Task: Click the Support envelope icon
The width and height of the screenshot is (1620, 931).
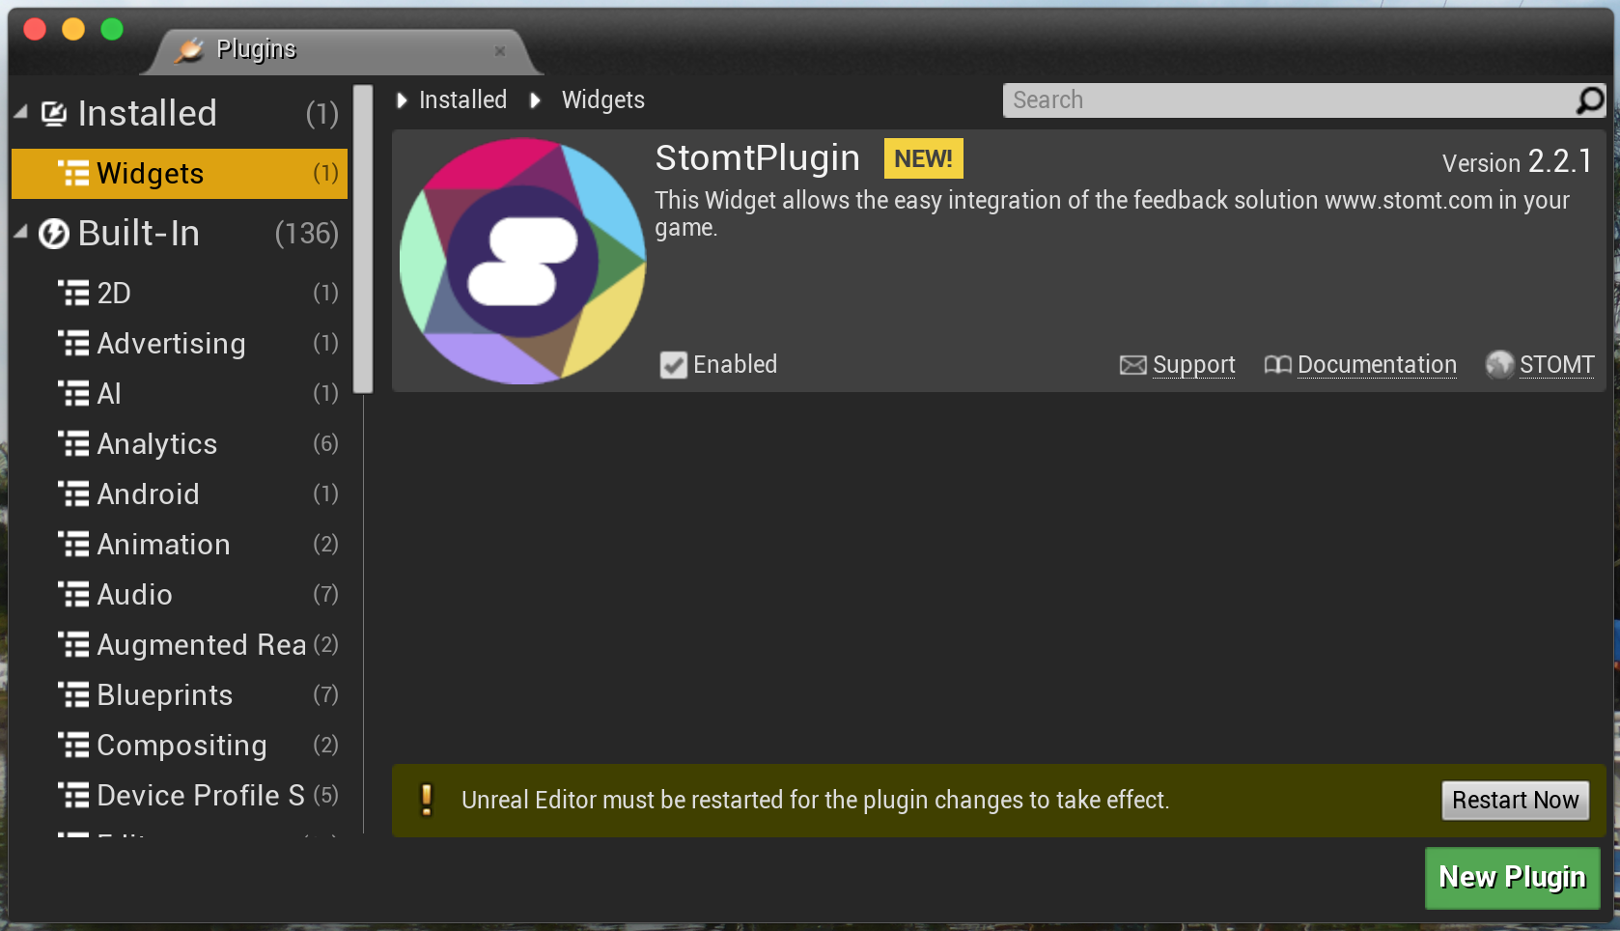Action: click(x=1133, y=365)
